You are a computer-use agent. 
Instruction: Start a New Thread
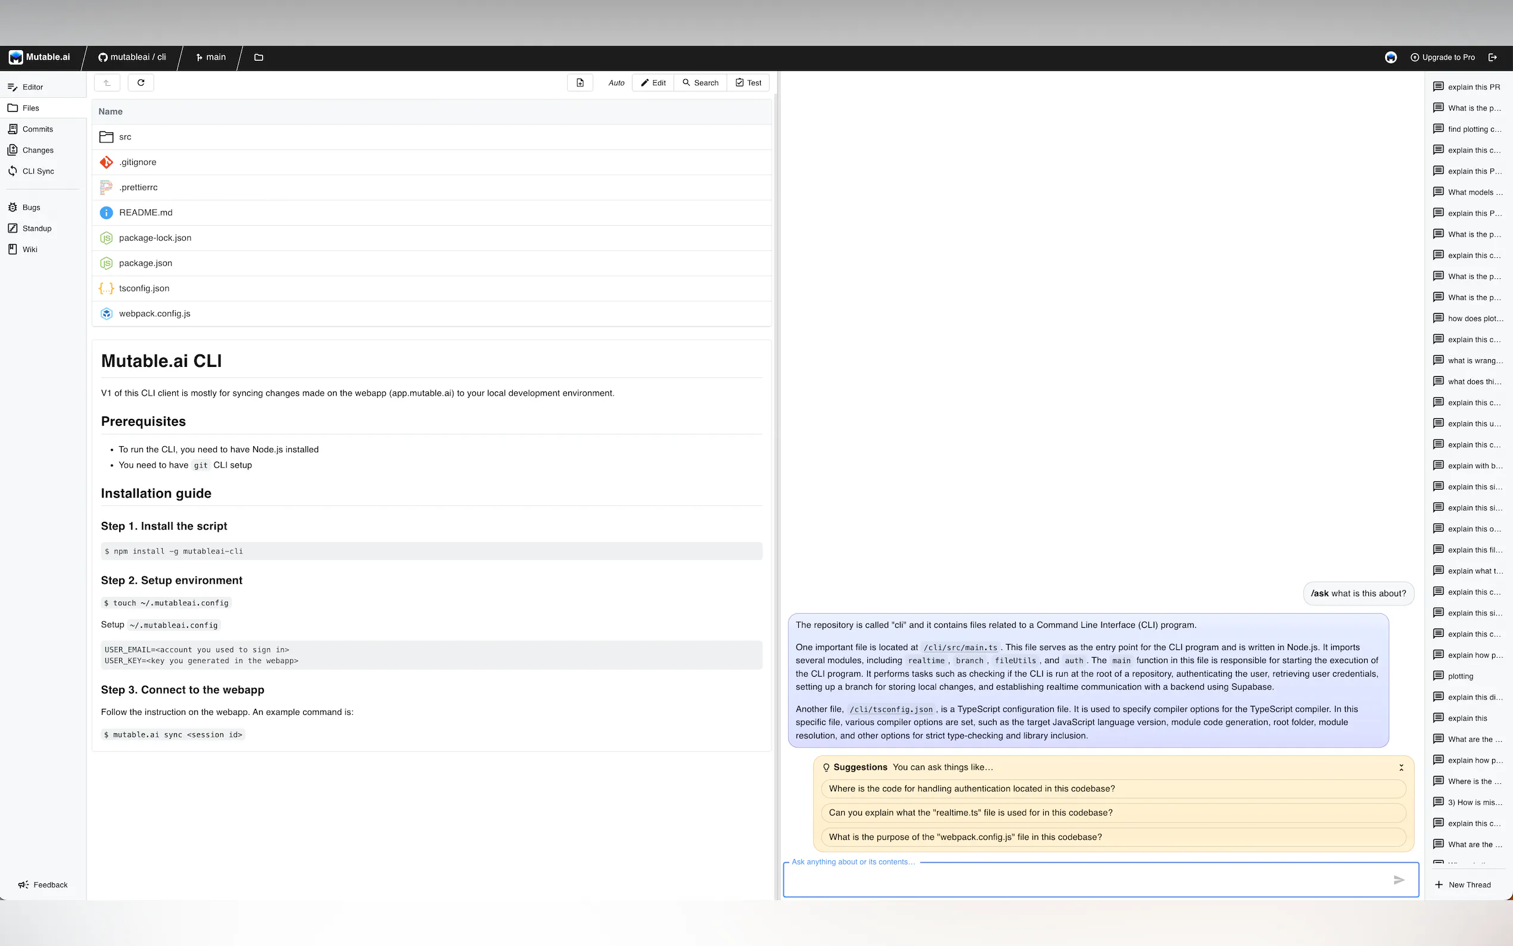pyautogui.click(x=1462, y=885)
